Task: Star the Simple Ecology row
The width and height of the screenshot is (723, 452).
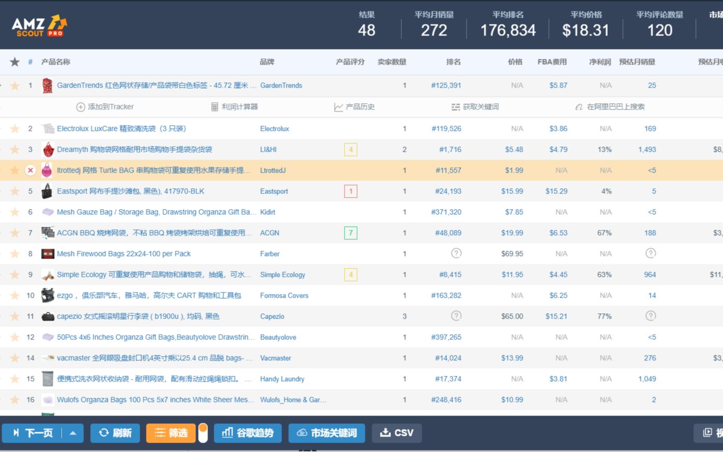Action: pyautogui.click(x=15, y=275)
